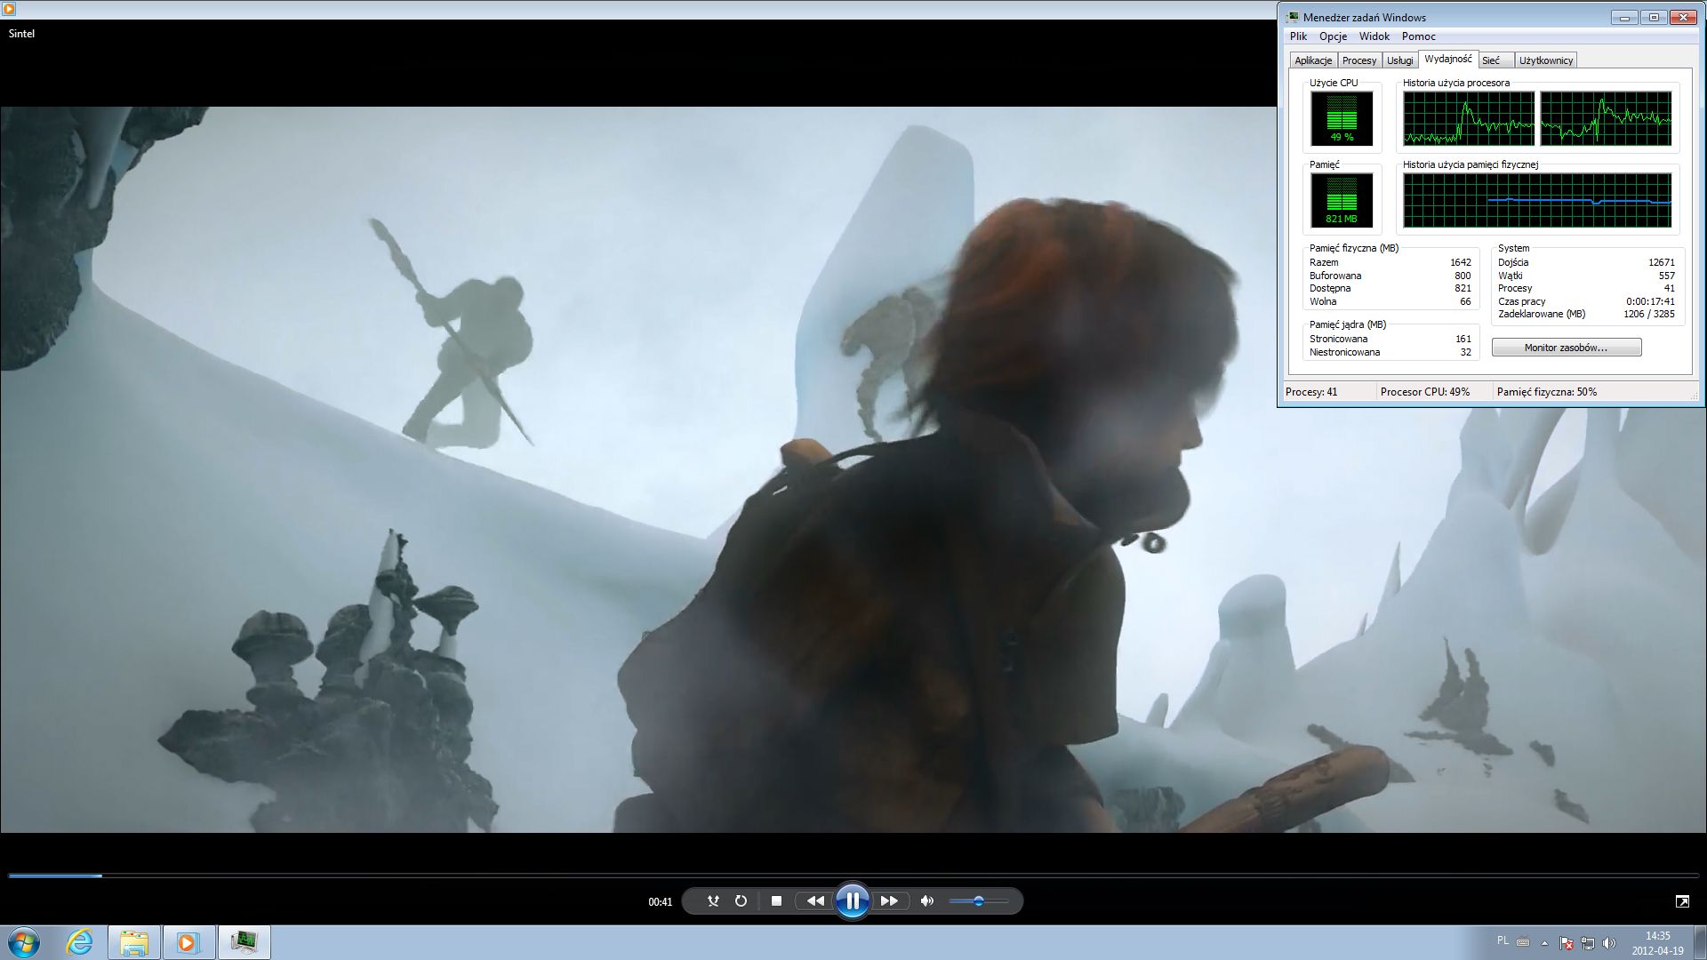Click the Task Manager title bar icon
The image size is (1707, 960).
(1294, 17)
